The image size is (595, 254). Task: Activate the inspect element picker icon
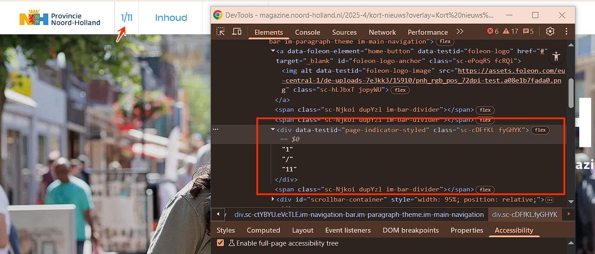(221, 32)
